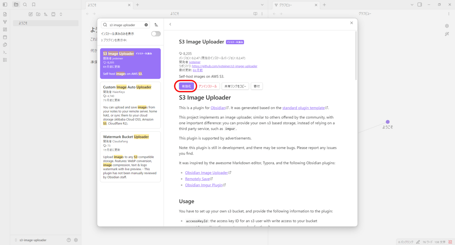This screenshot has width=455, height=245.
Task: Close the community plugins dialog
Action: pyautogui.click(x=352, y=23)
